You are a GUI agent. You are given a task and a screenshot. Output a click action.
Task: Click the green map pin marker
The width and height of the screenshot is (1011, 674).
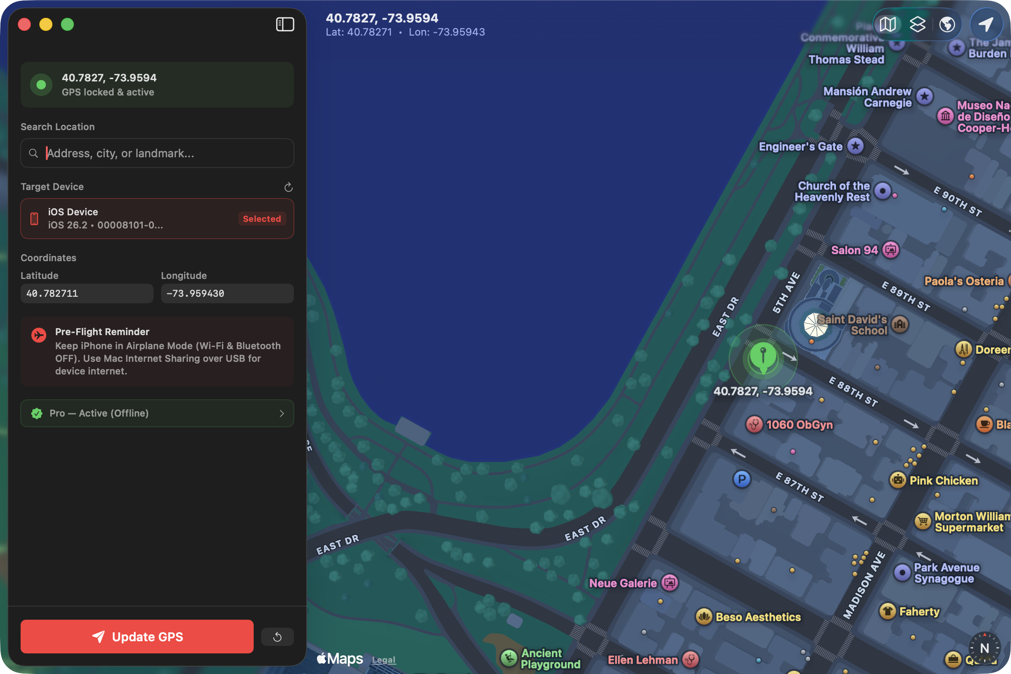tap(763, 358)
